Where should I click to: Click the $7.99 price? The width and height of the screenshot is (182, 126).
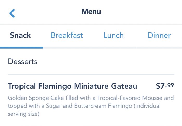[165, 86]
